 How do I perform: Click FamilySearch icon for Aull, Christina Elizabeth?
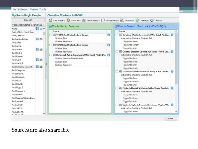[37, 67]
